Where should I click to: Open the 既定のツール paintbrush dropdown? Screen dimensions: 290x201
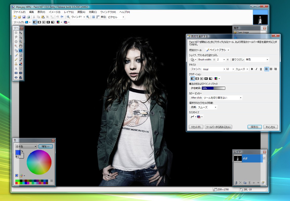(x=218, y=50)
